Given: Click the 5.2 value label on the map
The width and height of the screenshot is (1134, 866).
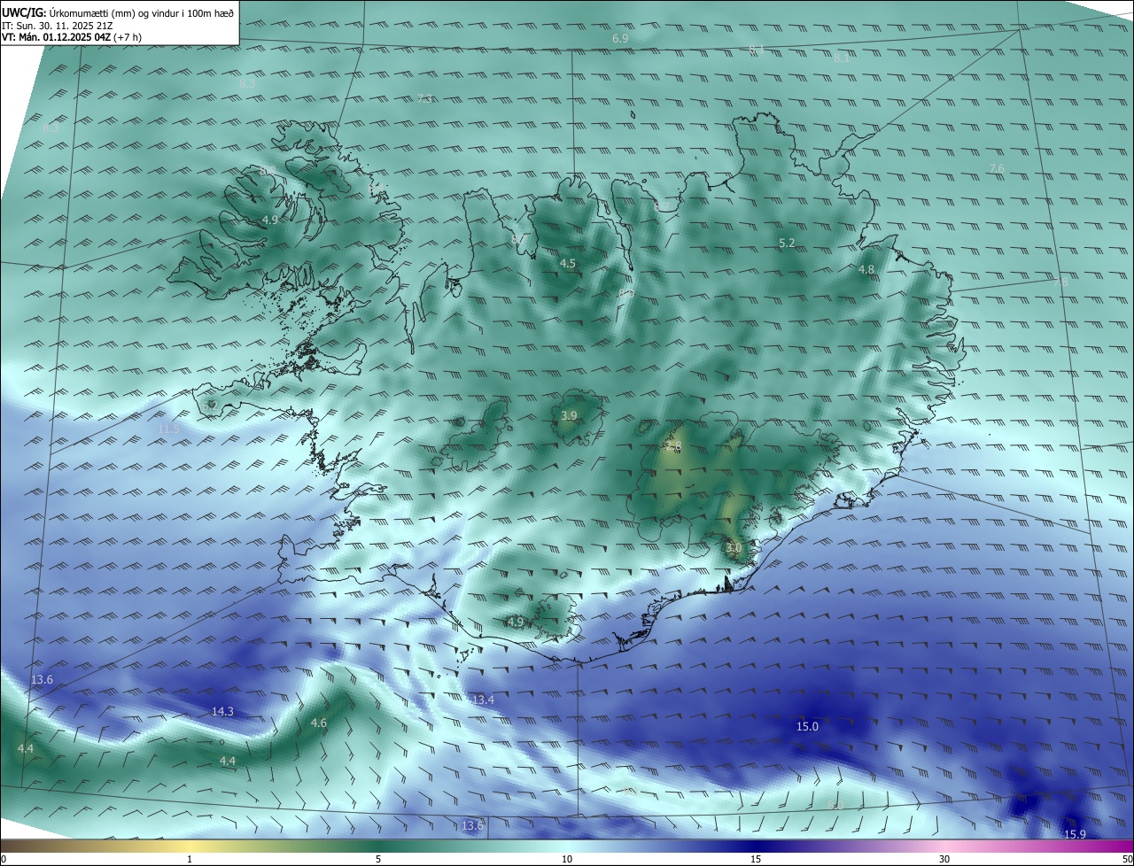Looking at the screenshot, I should click(787, 244).
